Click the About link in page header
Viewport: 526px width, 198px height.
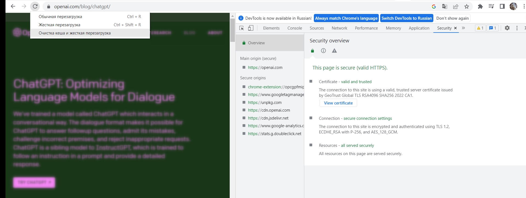click(x=215, y=33)
